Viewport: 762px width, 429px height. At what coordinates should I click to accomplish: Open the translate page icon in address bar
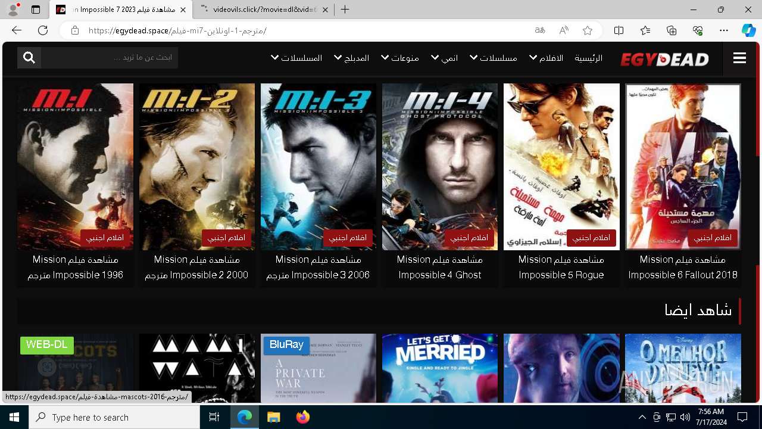click(x=540, y=30)
